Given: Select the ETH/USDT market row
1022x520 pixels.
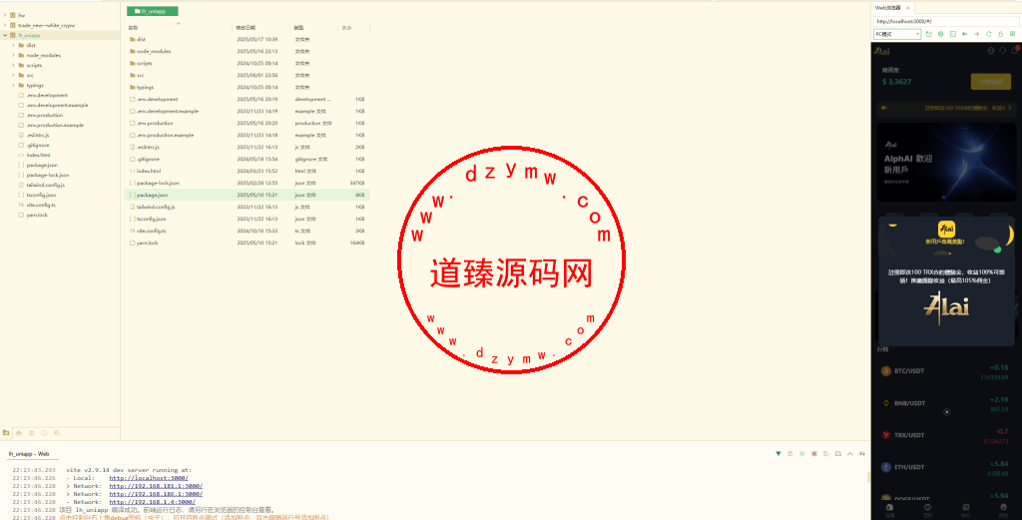Looking at the screenshot, I should [946, 467].
